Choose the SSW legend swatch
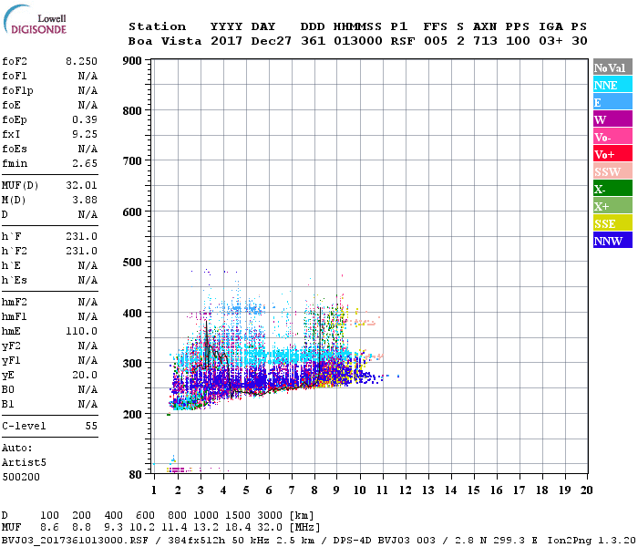The image size is (638, 547). point(612,171)
